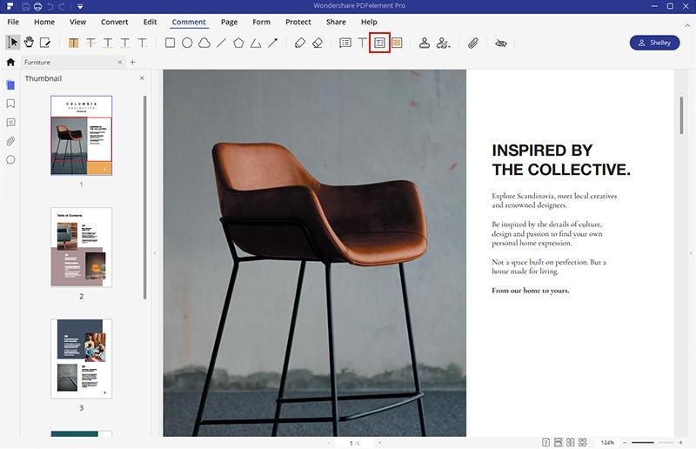
Task: Open the Help menu
Action: click(369, 22)
